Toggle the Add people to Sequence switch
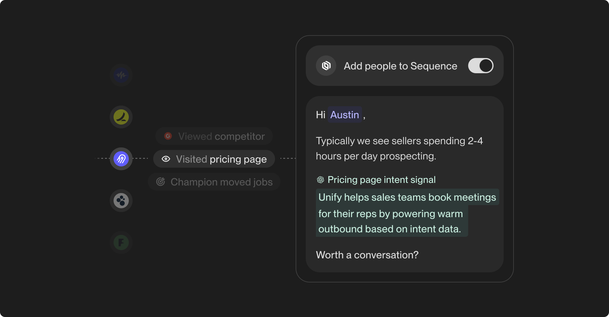This screenshot has height=317, width=609. tap(481, 66)
